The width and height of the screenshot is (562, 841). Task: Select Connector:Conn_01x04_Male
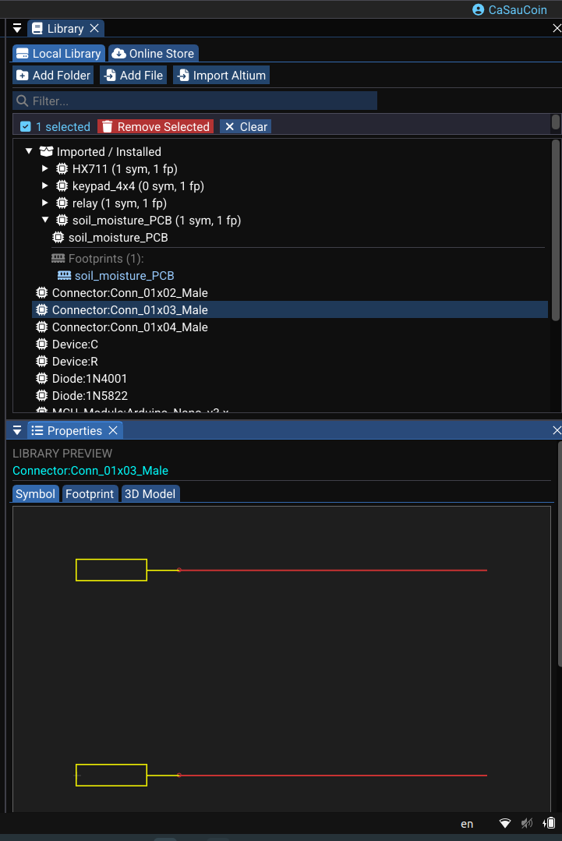(x=129, y=327)
